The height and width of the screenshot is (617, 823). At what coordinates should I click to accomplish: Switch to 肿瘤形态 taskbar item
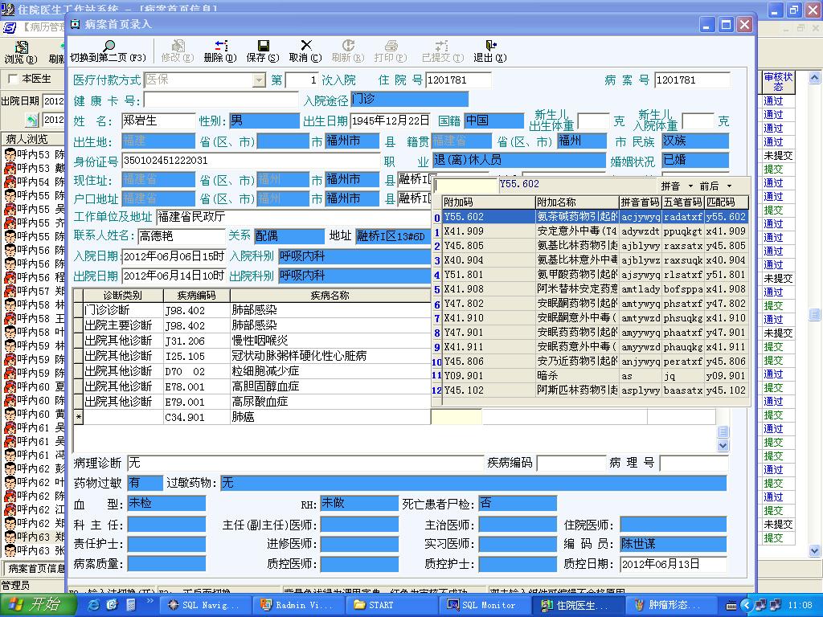670,605
